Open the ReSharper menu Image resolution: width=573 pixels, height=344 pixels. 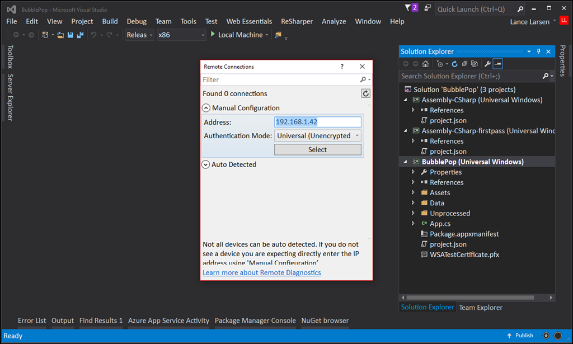[297, 21]
